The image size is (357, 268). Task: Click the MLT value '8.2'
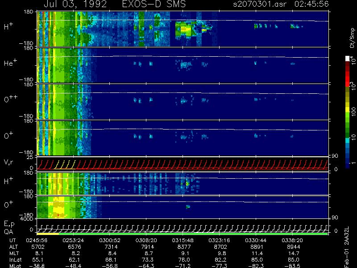76,253
